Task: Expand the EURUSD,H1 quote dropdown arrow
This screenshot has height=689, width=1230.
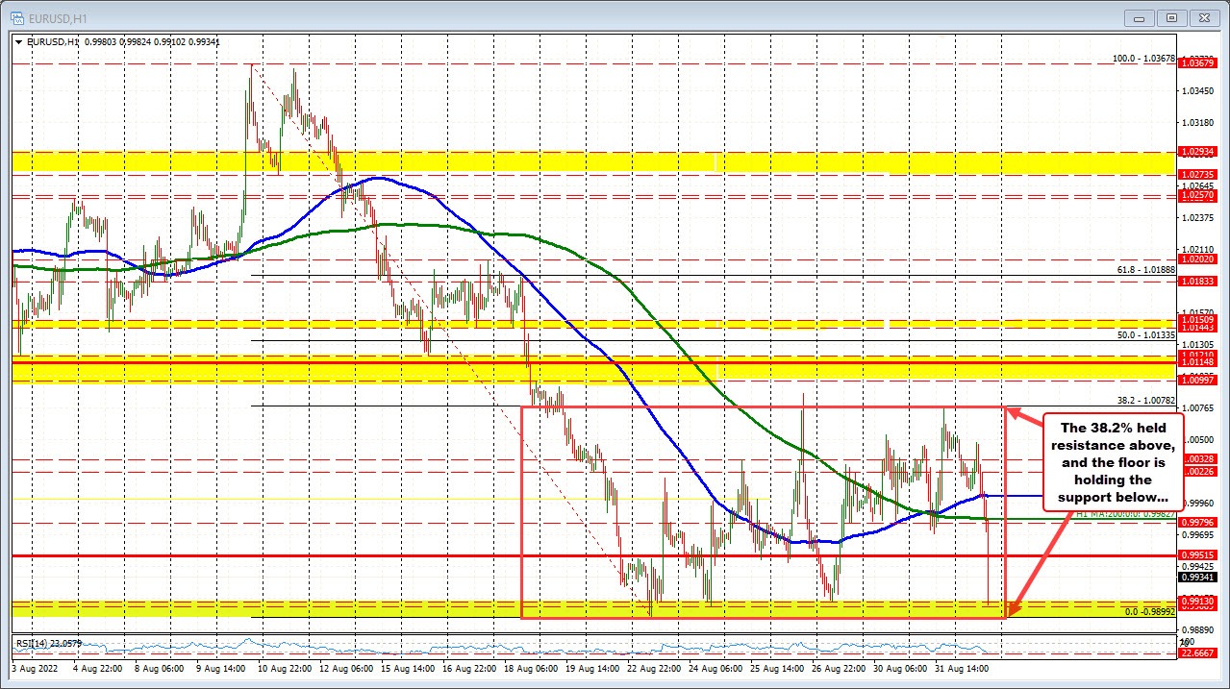Action: [x=16, y=42]
